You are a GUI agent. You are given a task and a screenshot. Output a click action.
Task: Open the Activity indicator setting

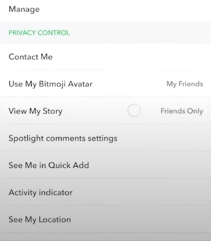pos(105,192)
